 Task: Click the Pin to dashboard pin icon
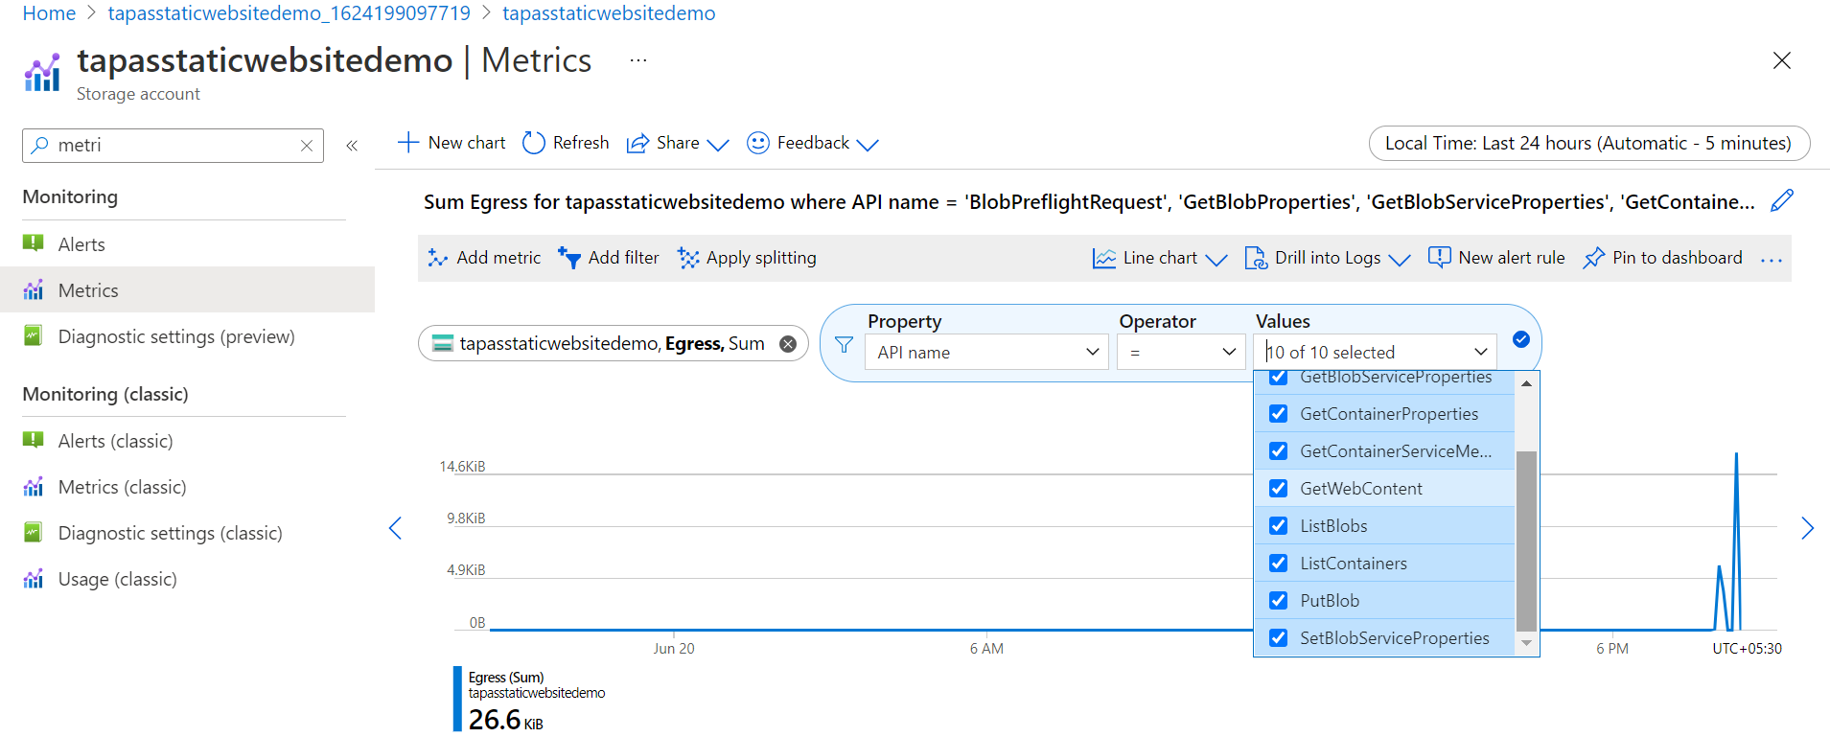[1593, 258]
